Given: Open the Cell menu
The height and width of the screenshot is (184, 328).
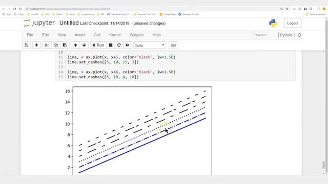Looking at the screenshot, I should (97, 35).
